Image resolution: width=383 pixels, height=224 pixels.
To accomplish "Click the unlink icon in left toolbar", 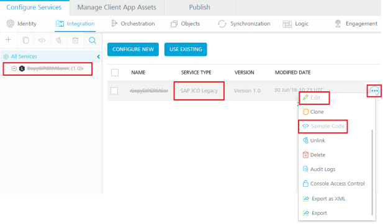I will tap(58, 40).
